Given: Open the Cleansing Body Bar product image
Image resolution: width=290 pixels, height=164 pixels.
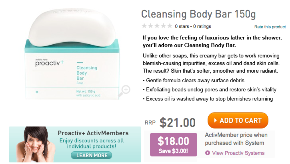Looking at the screenshot, I should (x=72, y=54).
